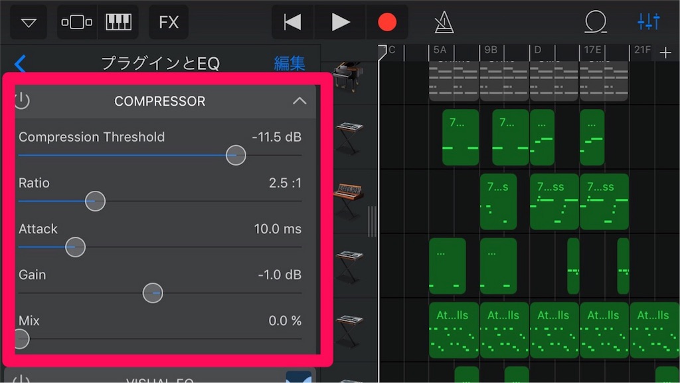Image resolution: width=680 pixels, height=383 pixels.
Task: Select the second track's keyboard-on-stand icon
Action: point(349,138)
